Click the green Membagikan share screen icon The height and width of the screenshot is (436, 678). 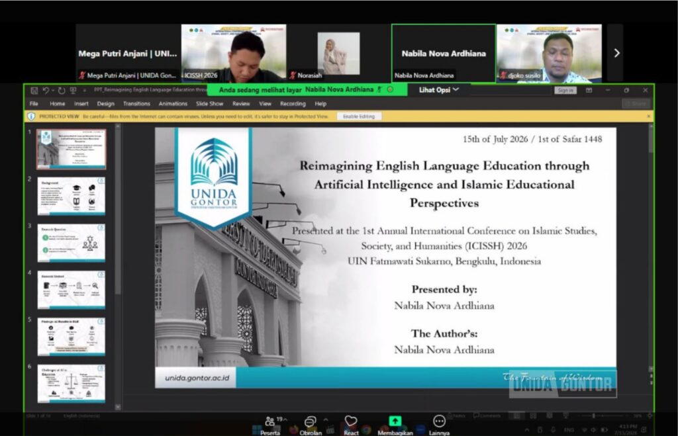coord(395,421)
